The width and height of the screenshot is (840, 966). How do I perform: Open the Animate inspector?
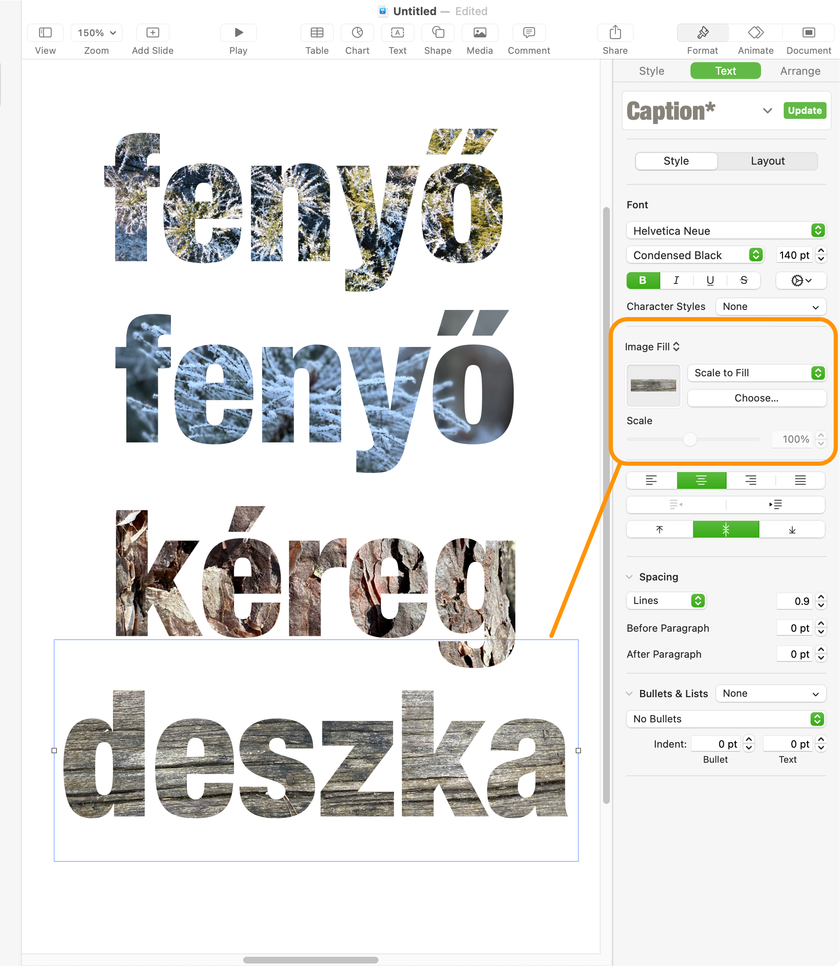pyautogui.click(x=755, y=33)
